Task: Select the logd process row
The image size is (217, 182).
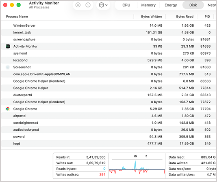Action: [108, 144]
